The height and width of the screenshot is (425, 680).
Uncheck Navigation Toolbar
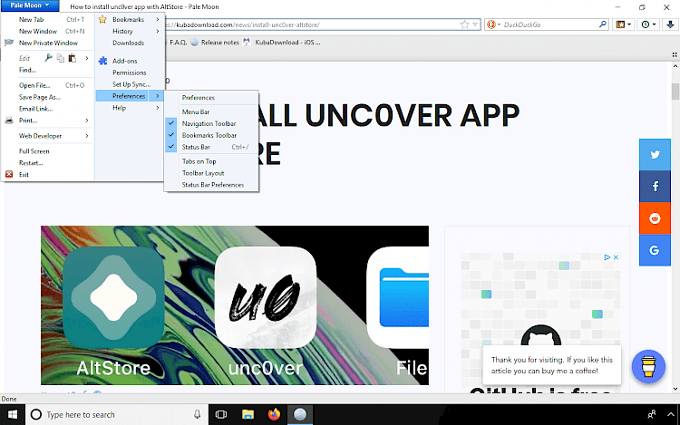click(211, 123)
